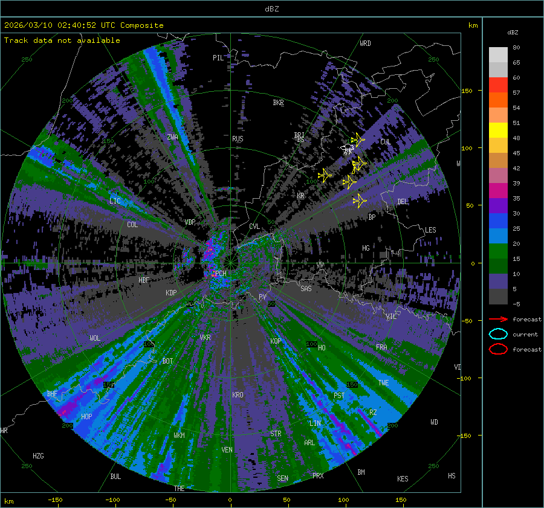Select the white aircraft symbol on the map
Viewport: 544px width, 508px height.
(348, 149)
